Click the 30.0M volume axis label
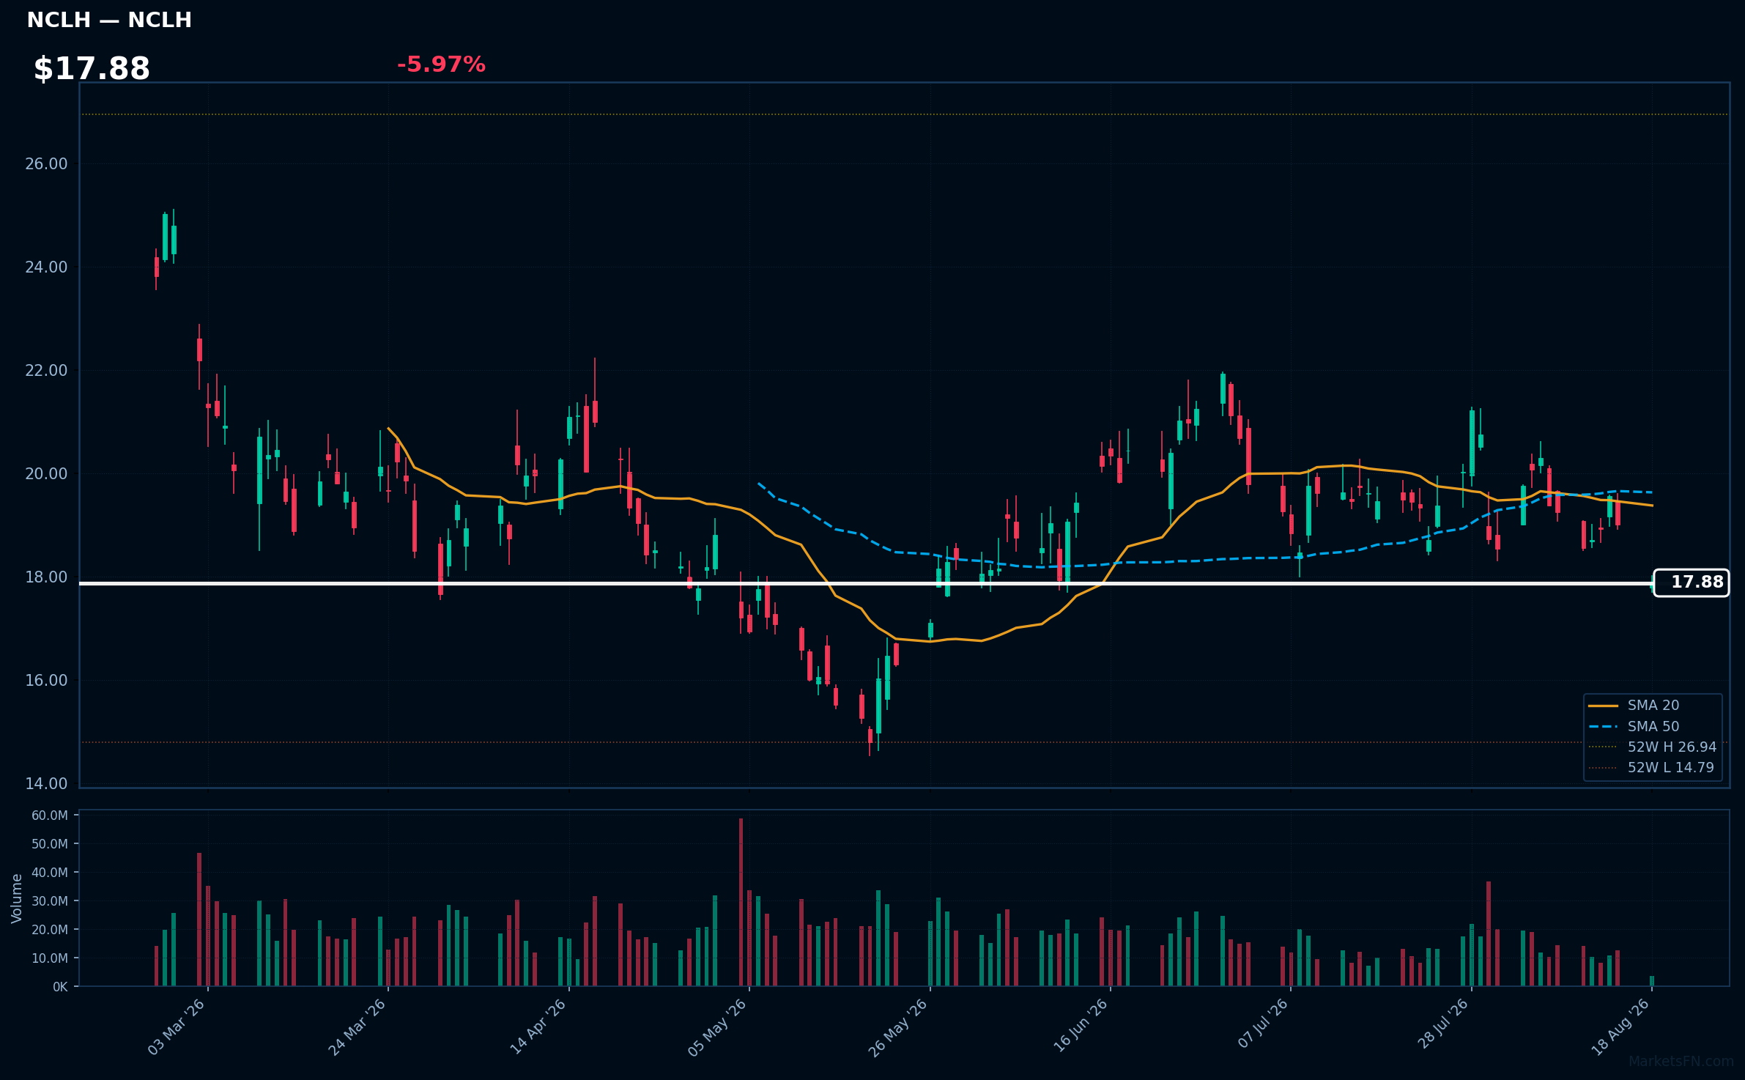This screenshot has height=1080, width=1745. pos(50,901)
